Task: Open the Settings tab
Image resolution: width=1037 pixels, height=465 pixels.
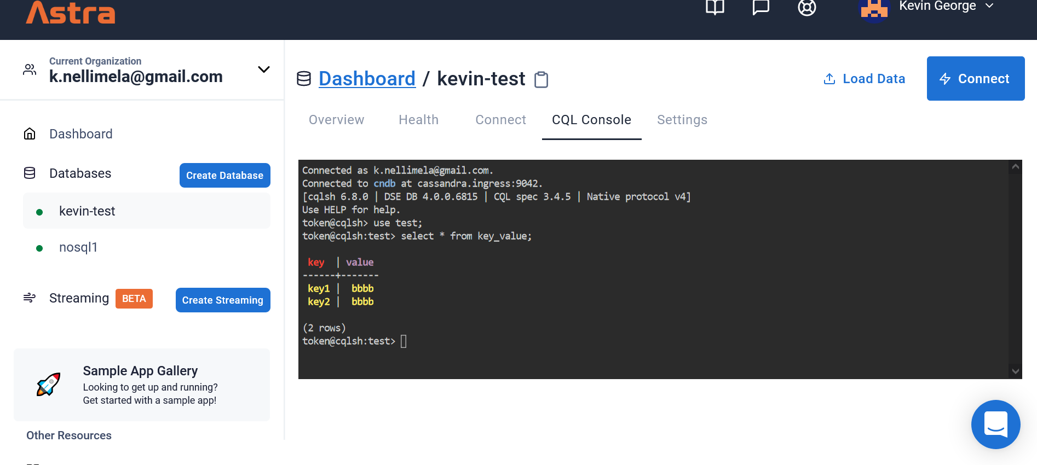Action: tap(682, 119)
